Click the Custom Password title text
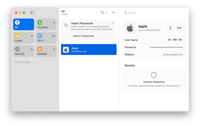This screenshot has height=126, width=200. coord(154,82)
